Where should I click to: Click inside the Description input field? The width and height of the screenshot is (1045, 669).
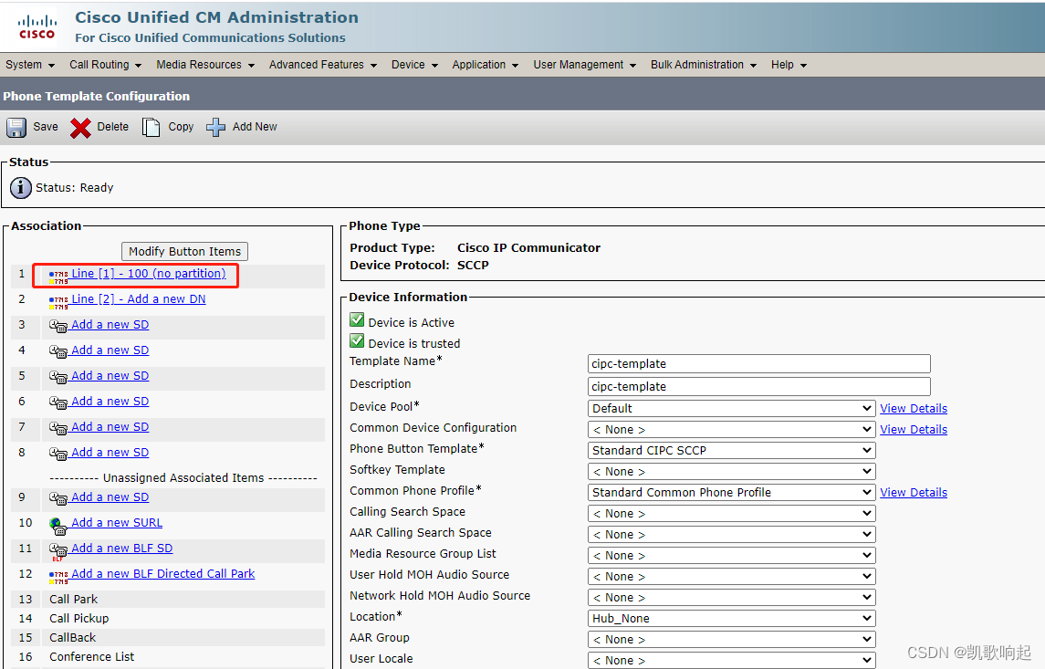758,386
